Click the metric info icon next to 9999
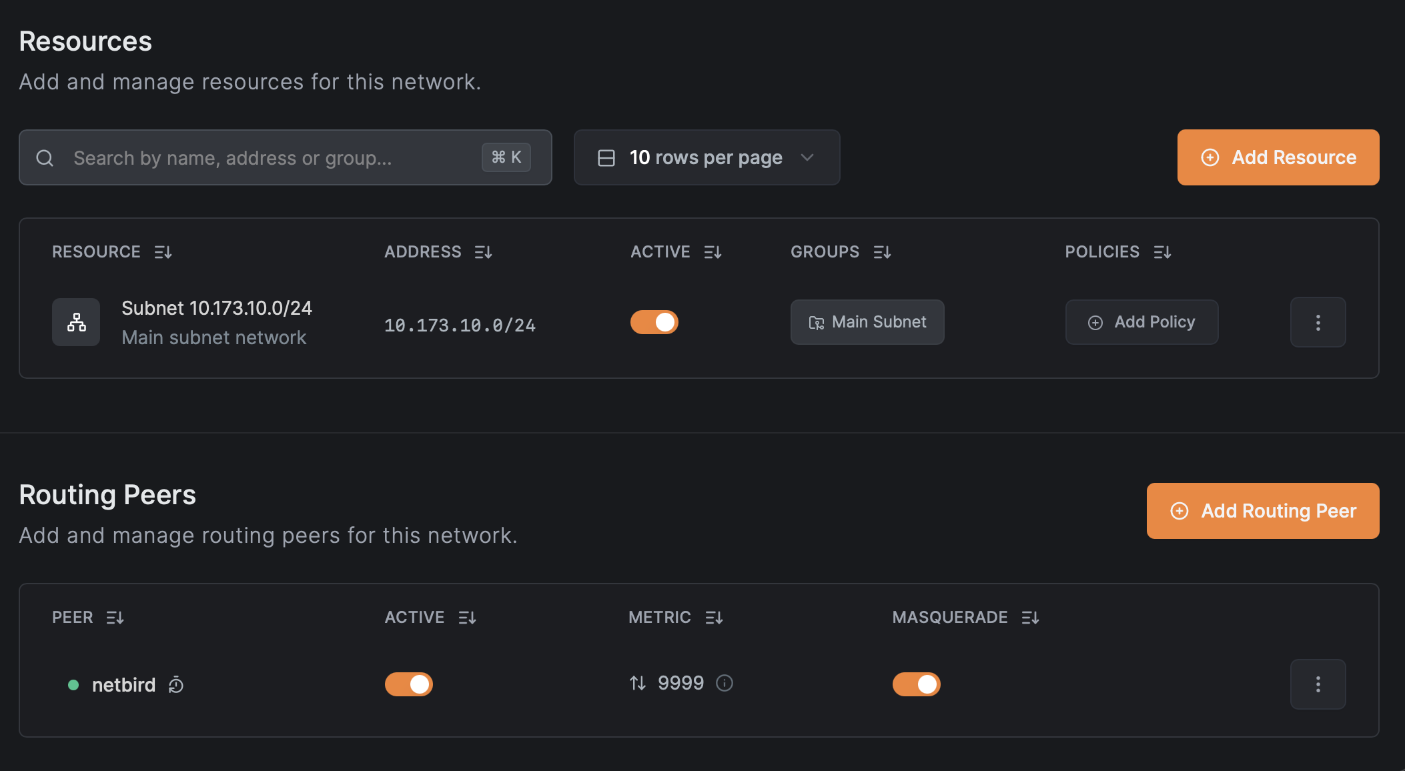 [x=725, y=683]
